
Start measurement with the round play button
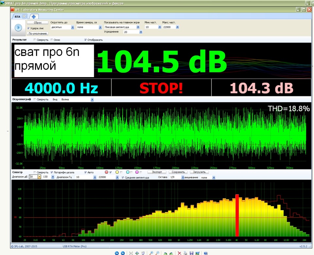click(18, 27)
